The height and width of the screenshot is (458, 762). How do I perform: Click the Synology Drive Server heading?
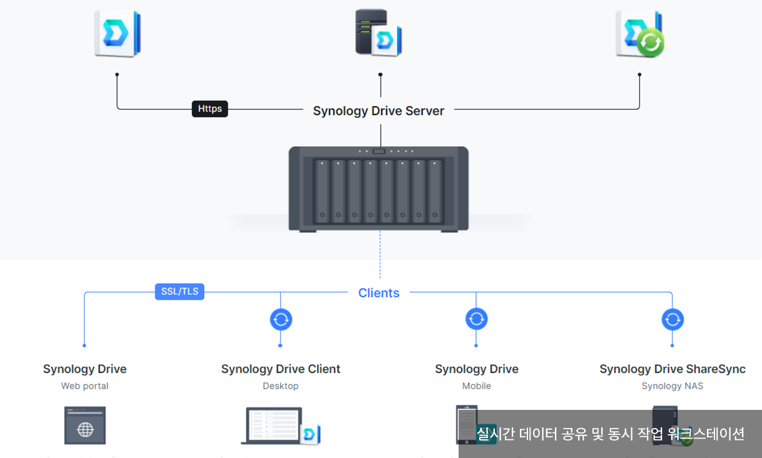pos(378,111)
